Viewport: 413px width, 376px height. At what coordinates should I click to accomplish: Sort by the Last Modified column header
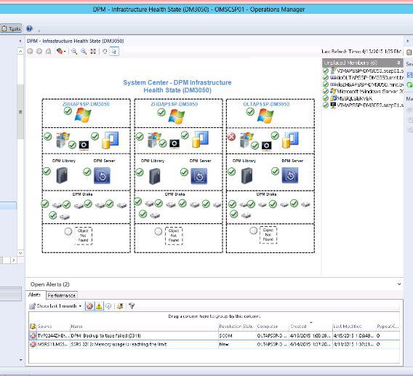(x=354, y=327)
